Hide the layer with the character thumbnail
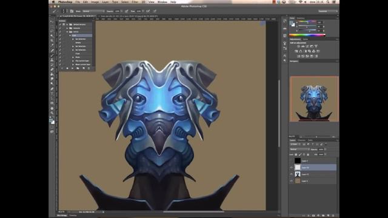 pos(291,174)
